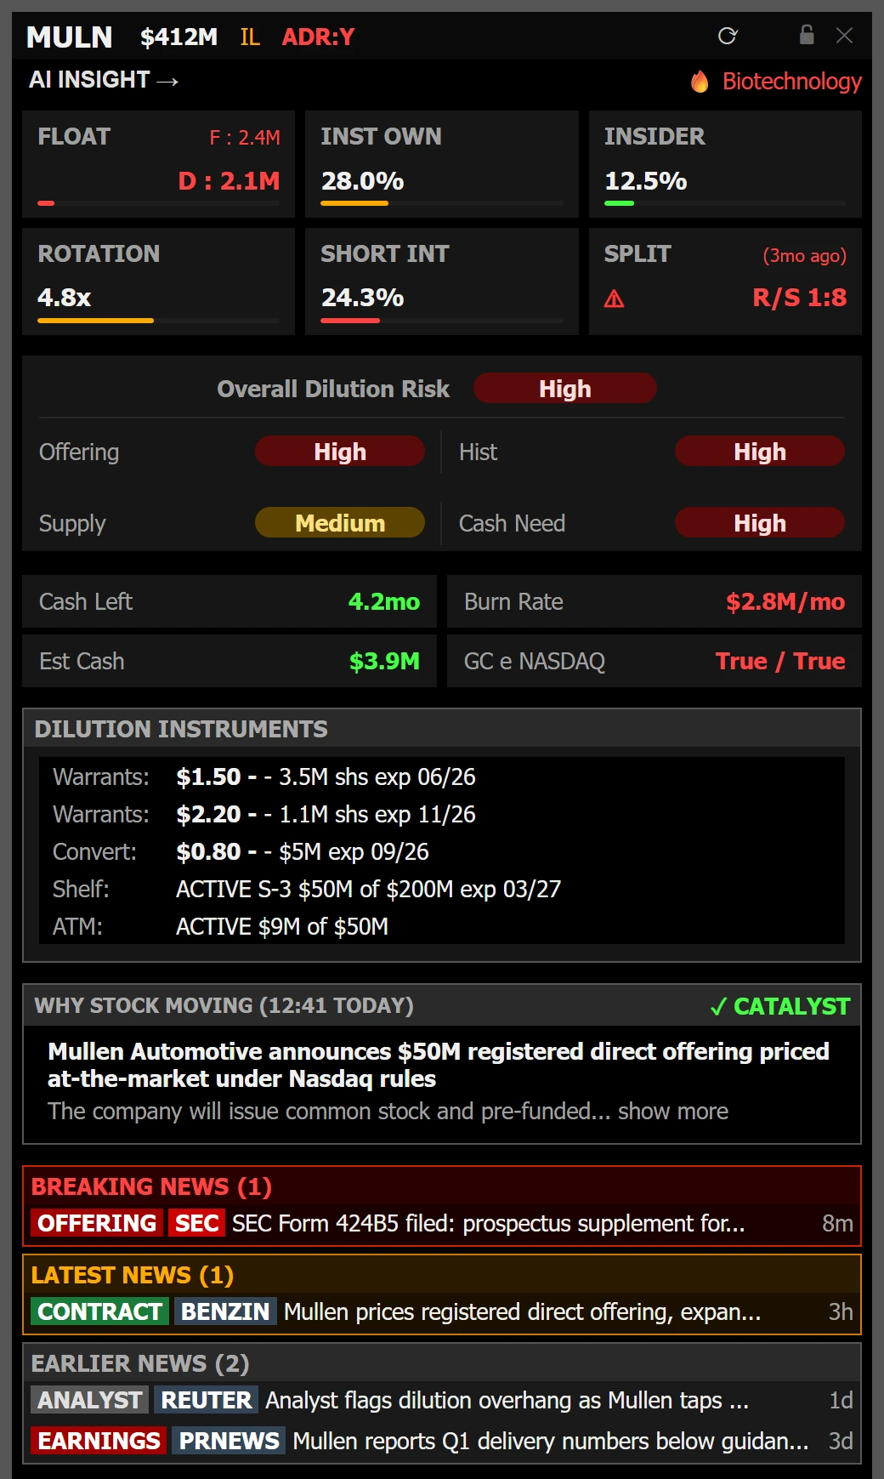
Task: Click the ADR:Y label
Action: click(318, 37)
